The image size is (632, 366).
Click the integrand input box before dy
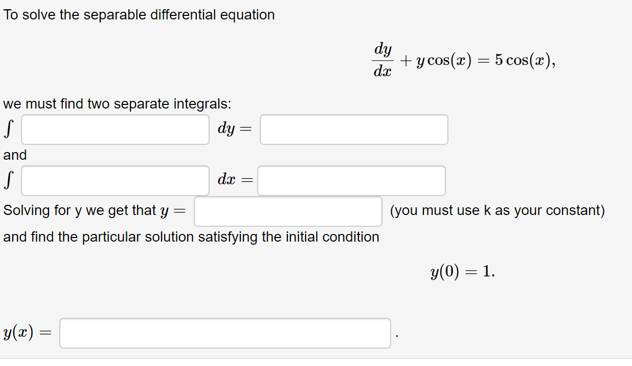tap(115, 130)
